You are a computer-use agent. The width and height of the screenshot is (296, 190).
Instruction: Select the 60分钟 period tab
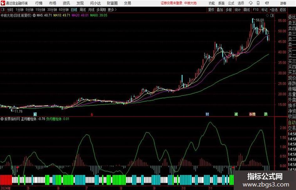[x=64, y=10]
